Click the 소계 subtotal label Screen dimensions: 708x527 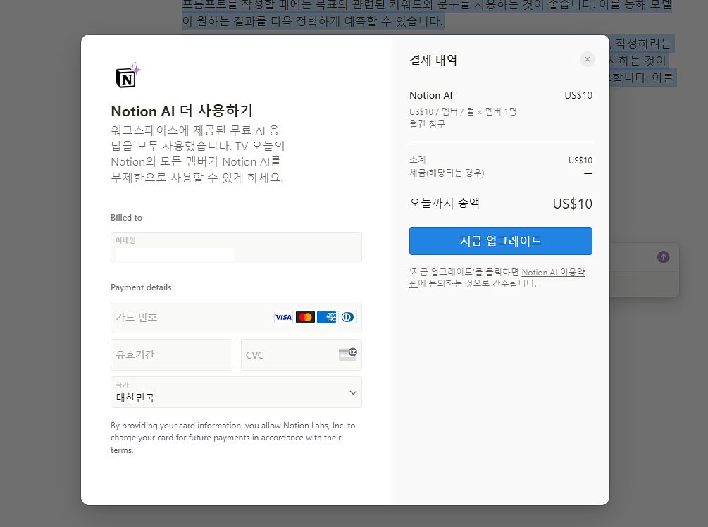(x=418, y=160)
